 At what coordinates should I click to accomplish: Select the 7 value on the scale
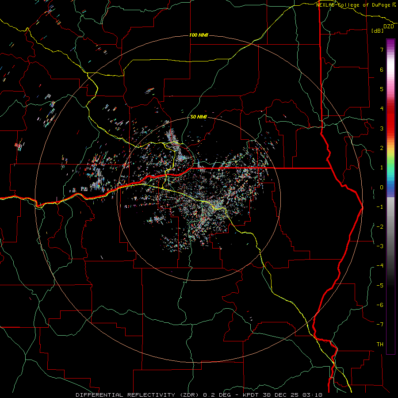(382, 50)
